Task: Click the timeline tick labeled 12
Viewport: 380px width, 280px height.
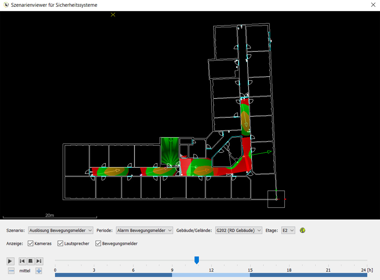Action: tap(211, 270)
